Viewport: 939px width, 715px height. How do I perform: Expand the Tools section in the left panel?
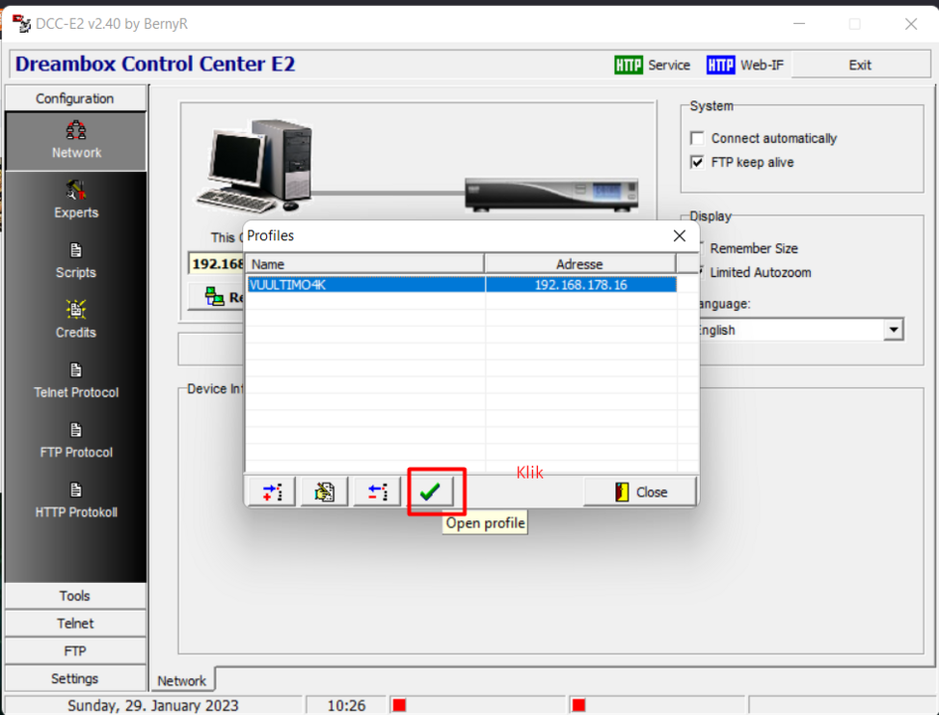pos(75,596)
